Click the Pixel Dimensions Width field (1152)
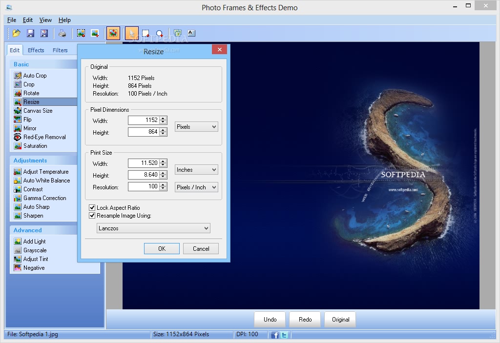The image size is (500, 343). pos(144,120)
